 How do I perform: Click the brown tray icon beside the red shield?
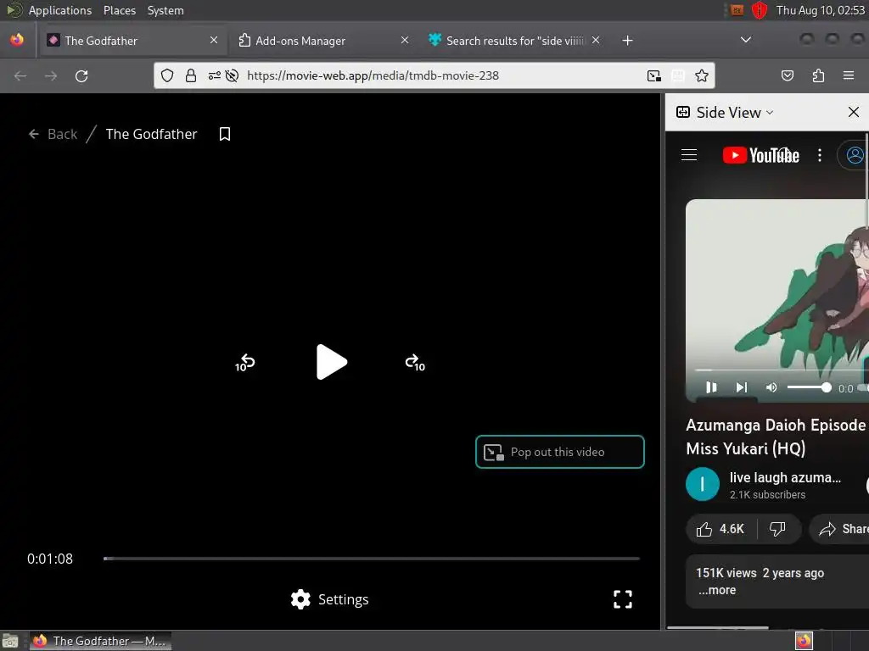pos(737,10)
